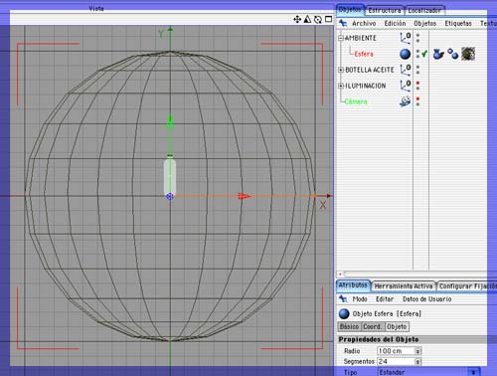Viewport: 497px width, 376px height.
Task: Click the Segmentos field stepper arrows
Action: tap(418, 362)
